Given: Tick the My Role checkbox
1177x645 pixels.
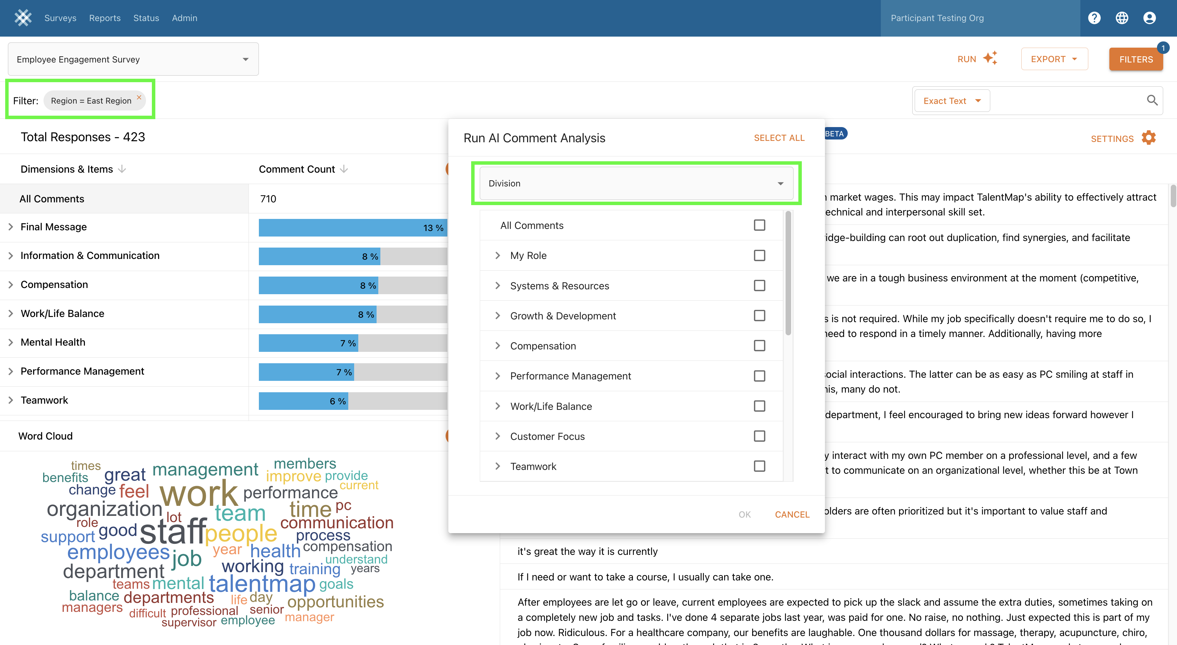Looking at the screenshot, I should pos(759,256).
